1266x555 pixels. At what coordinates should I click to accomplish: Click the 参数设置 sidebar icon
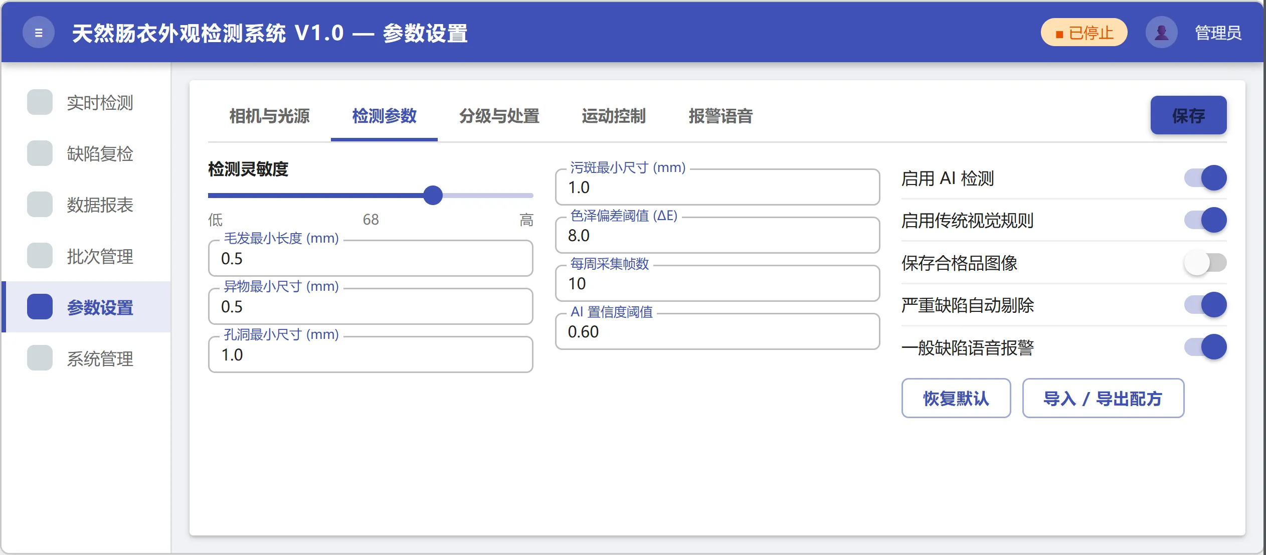point(40,307)
